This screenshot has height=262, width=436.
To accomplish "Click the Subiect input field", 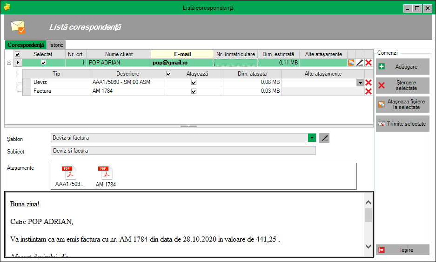I will click(x=183, y=151).
